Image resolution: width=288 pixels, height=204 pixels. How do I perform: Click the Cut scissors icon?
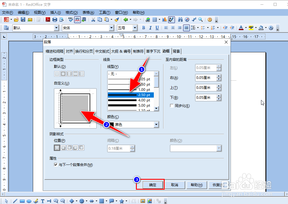pyautogui.click(x=93, y=20)
